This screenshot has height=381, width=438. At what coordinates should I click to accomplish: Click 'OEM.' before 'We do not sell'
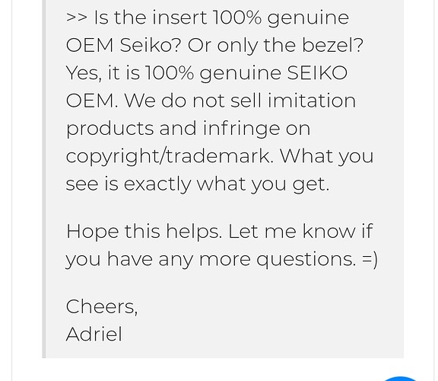[92, 101]
